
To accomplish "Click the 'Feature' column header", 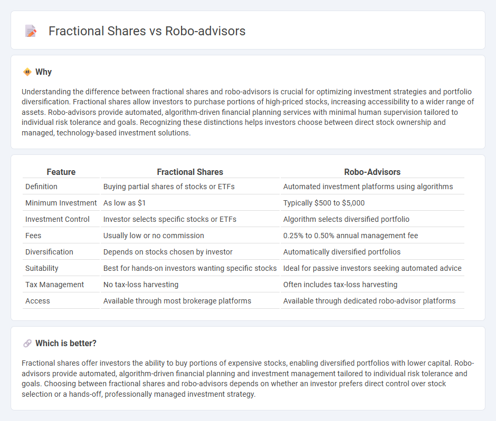I will pos(61,172).
